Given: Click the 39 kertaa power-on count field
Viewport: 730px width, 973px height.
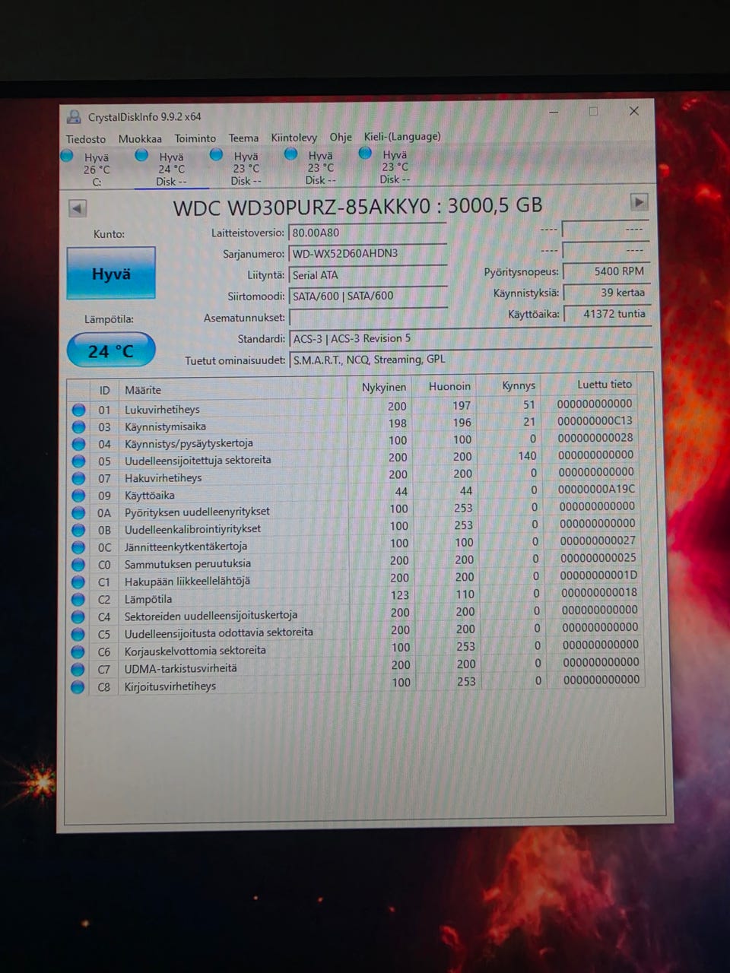Looking at the screenshot, I should pyautogui.click(x=606, y=293).
